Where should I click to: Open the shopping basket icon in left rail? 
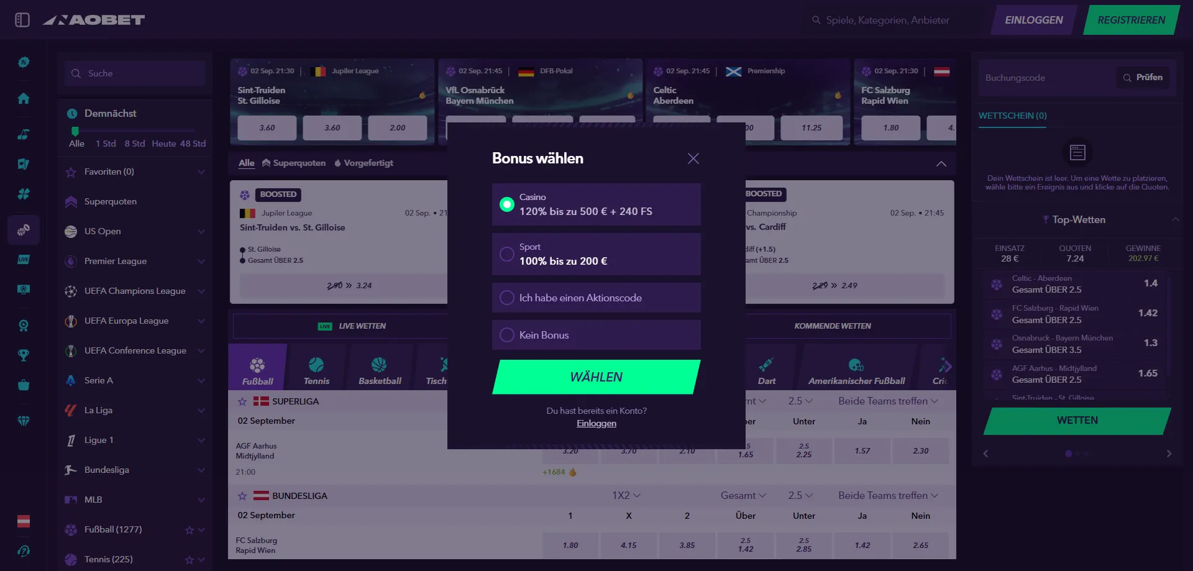point(24,385)
